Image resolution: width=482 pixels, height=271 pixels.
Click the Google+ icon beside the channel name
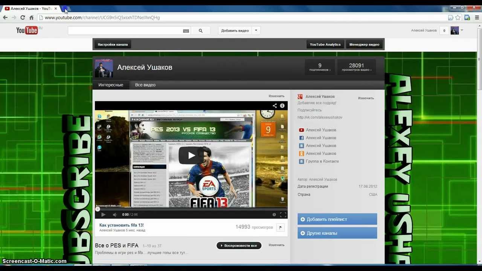point(300,97)
